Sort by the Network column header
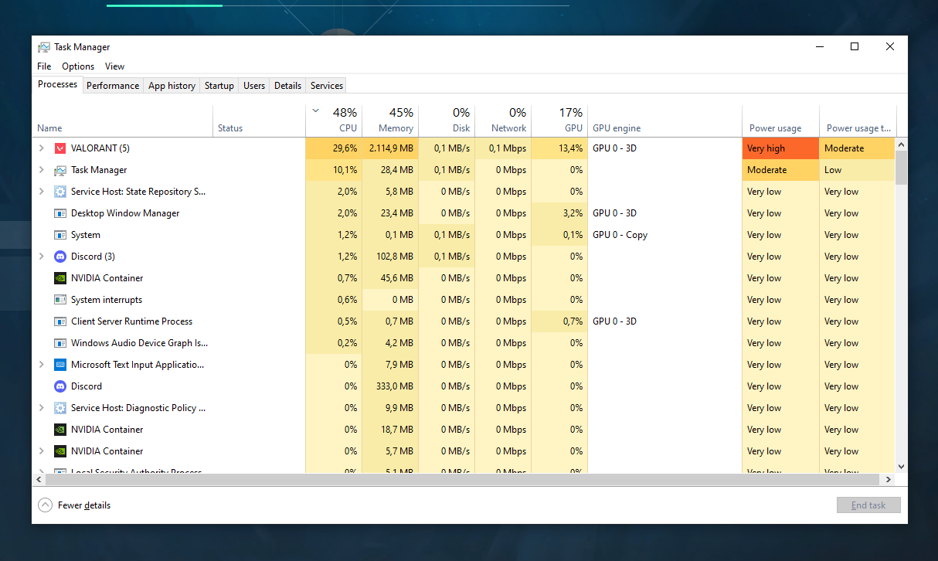The height and width of the screenshot is (561, 938). [503, 121]
